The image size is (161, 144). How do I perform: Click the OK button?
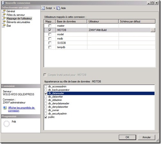[x=127, y=137]
